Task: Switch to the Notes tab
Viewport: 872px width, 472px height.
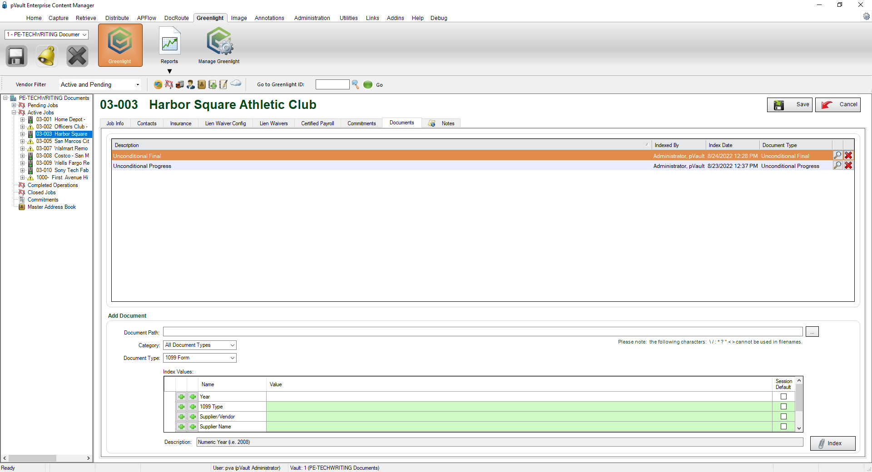Action: (441, 123)
